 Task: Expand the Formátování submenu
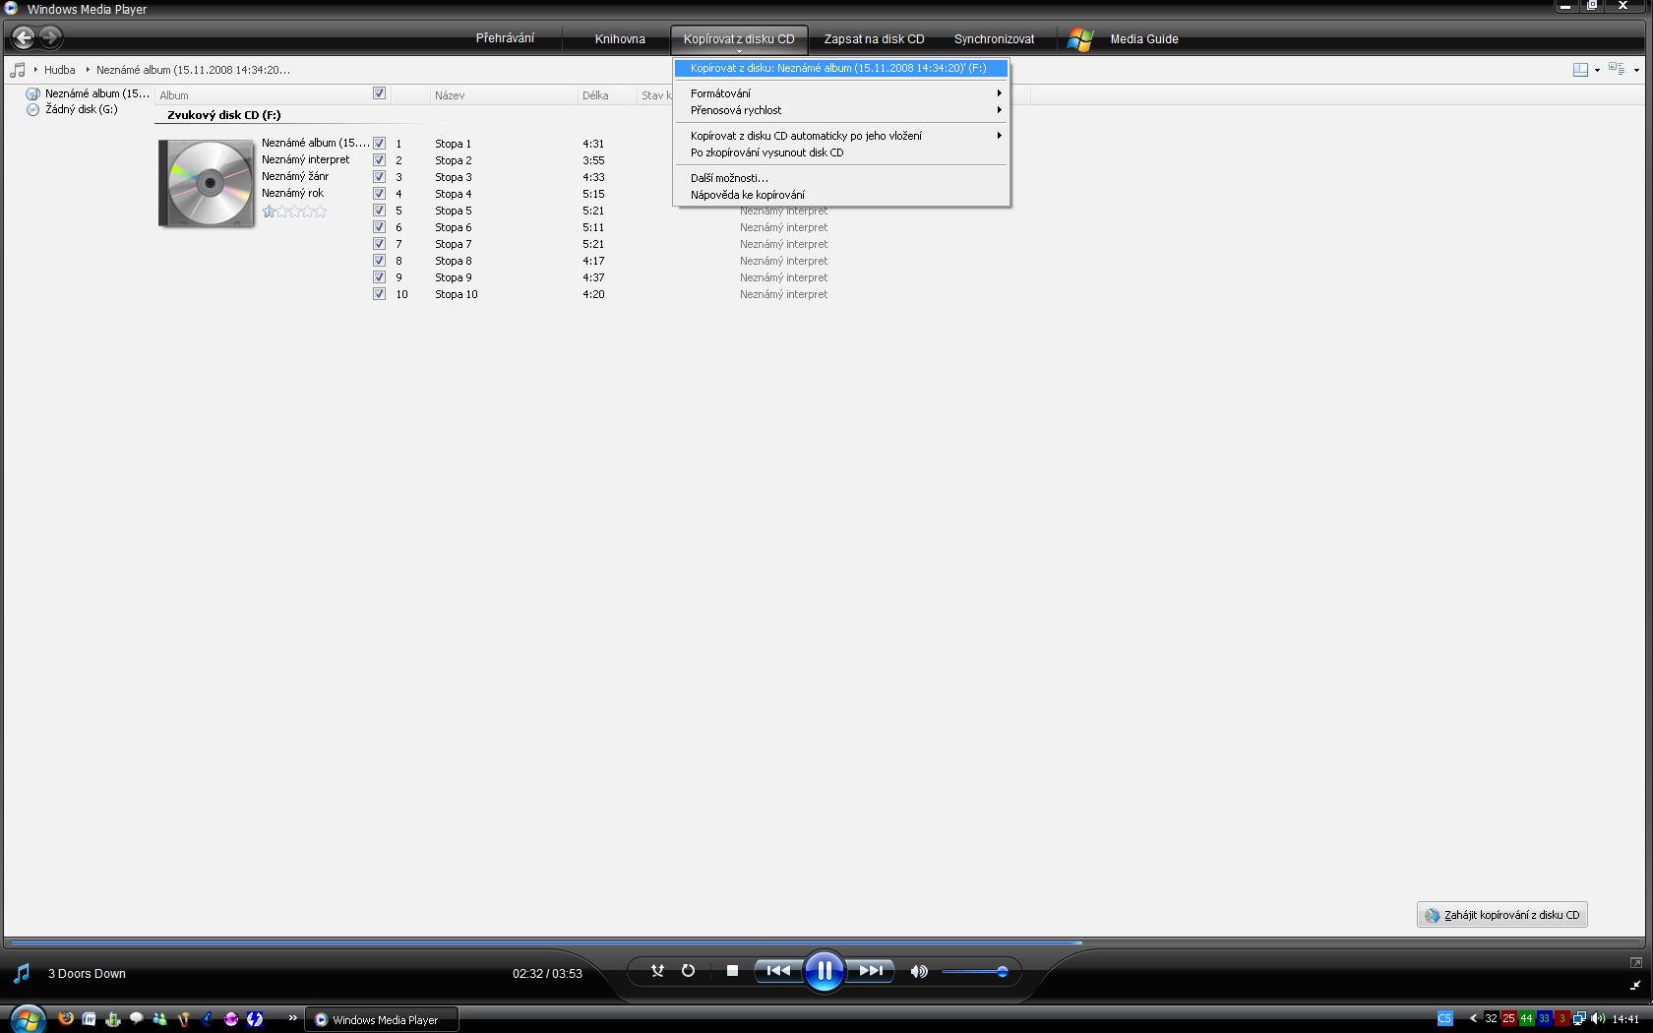click(x=841, y=93)
